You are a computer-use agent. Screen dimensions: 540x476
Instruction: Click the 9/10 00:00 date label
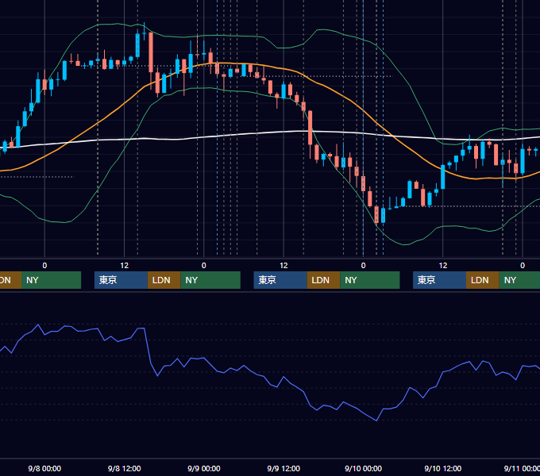point(364,468)
